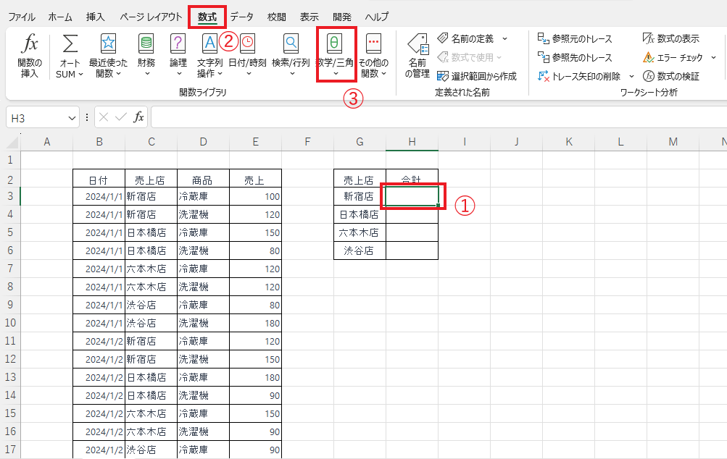Expand エラー チェック dropdown arrow
Image resolution: width=727 pixels, height=459 pixels.
point(713,58)
